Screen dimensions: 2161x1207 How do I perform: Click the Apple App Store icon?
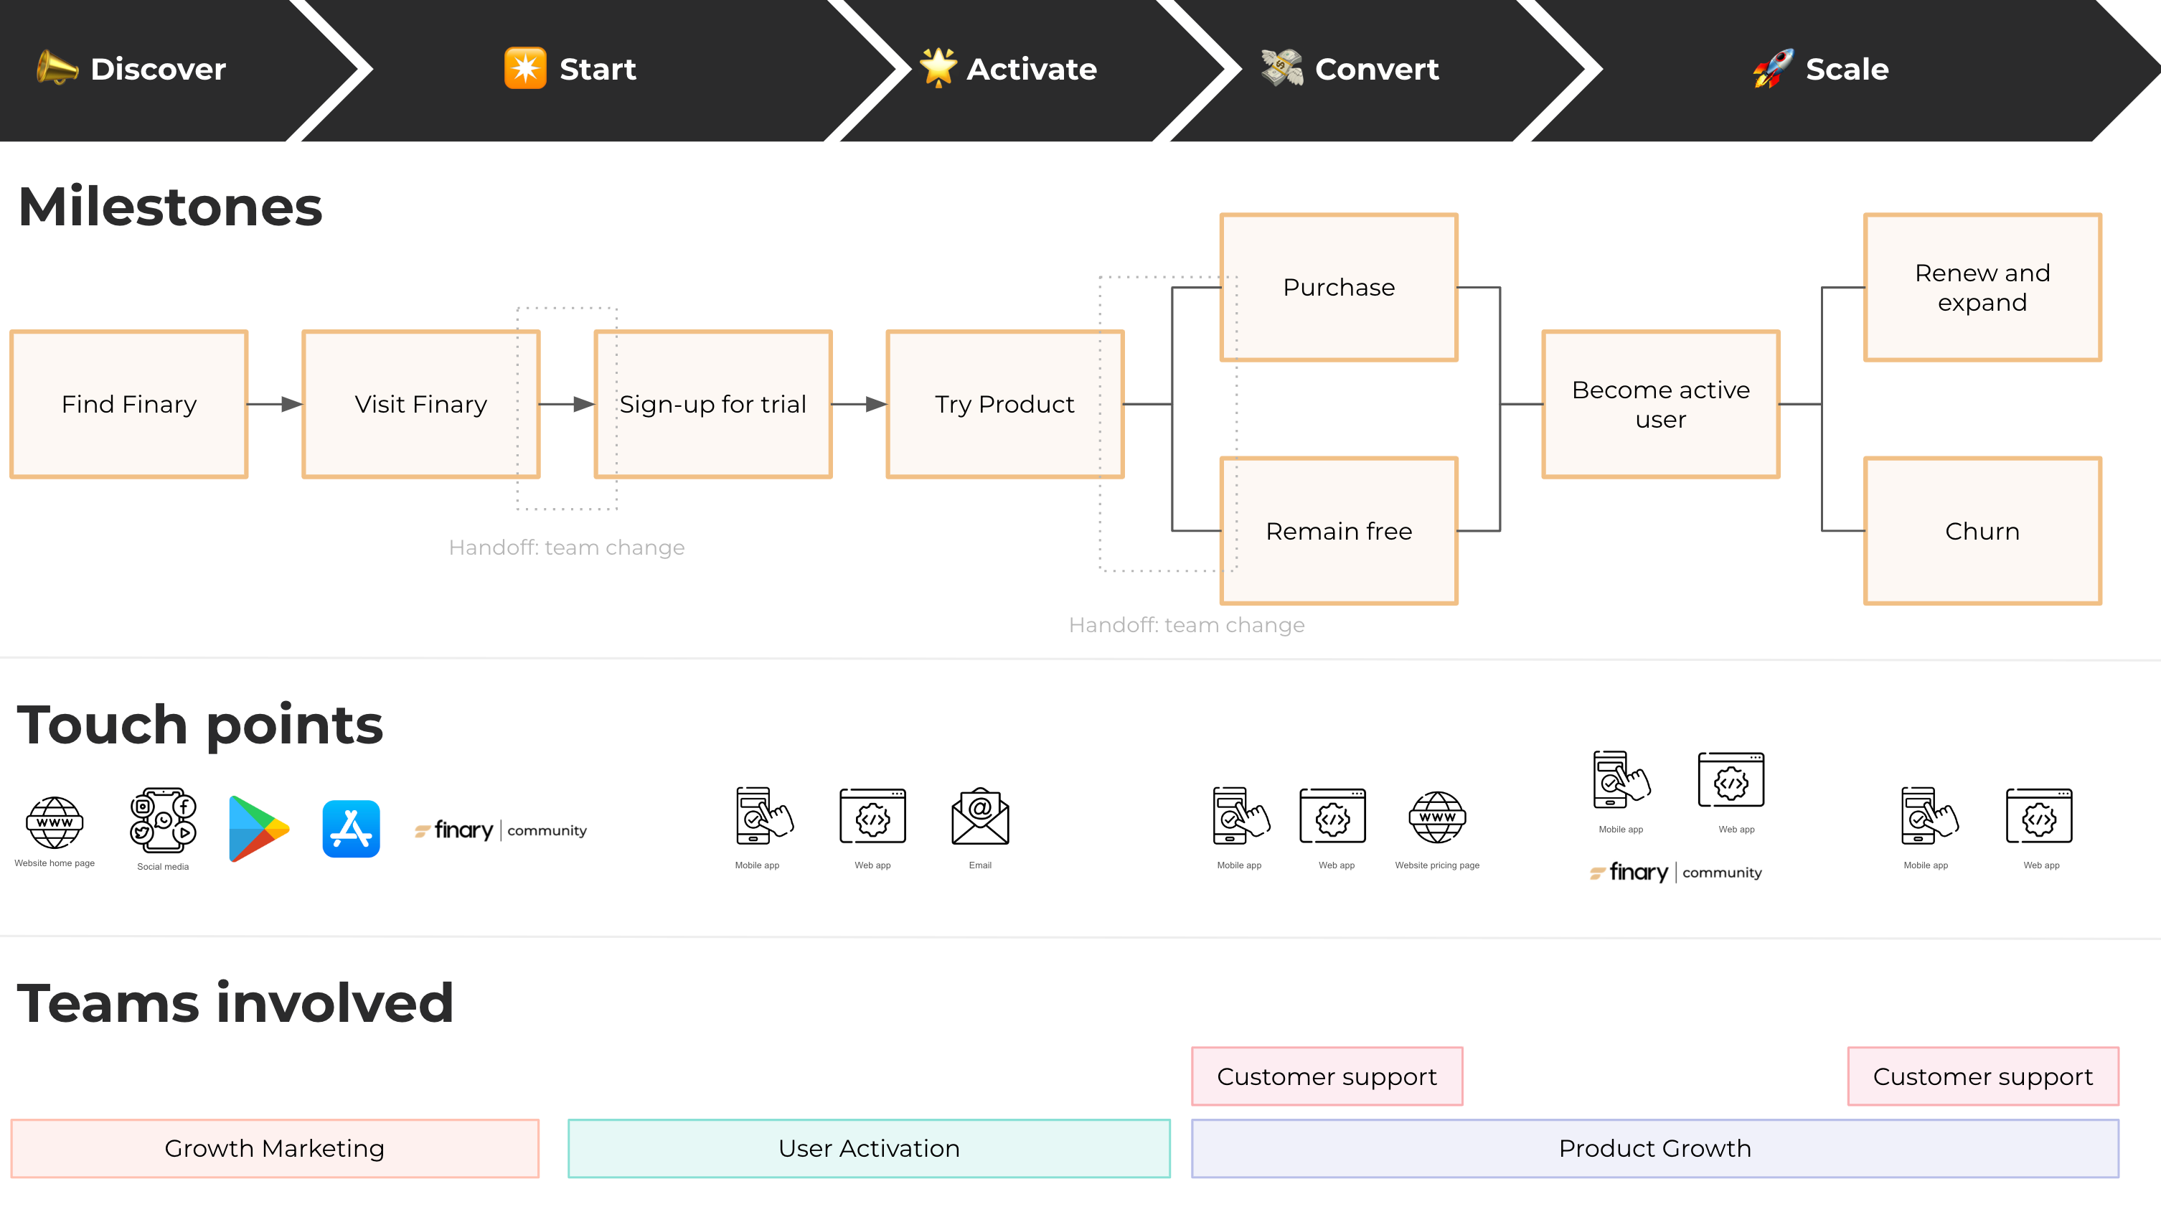coord(351,829)
